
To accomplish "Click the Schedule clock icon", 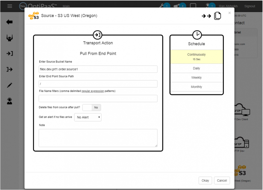I will click(197, 35).
